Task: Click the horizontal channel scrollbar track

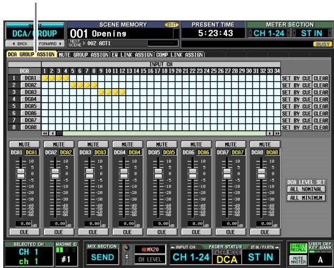Action: 164,133
